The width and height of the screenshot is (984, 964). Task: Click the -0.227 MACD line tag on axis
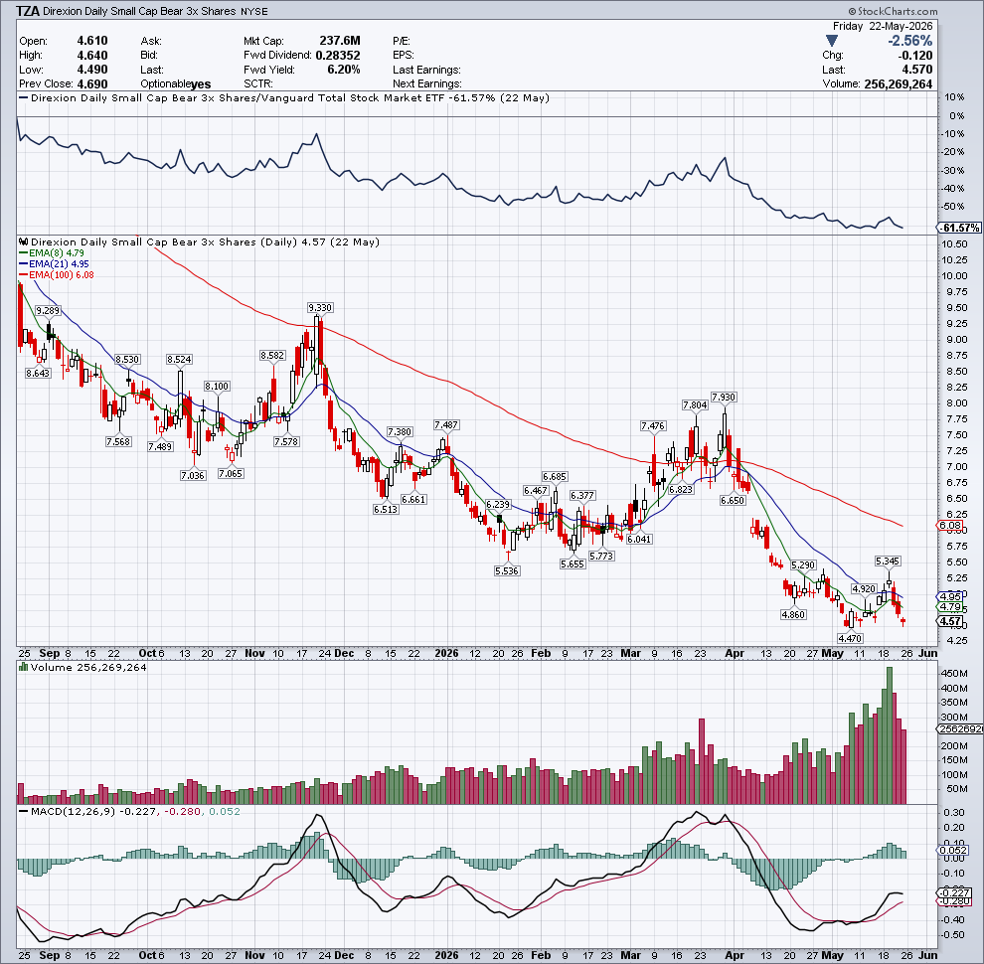pos(952,892)
